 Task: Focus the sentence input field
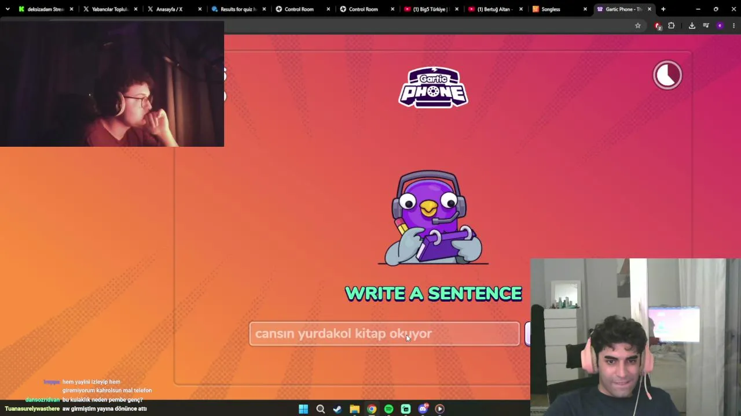click(x=384, y=333)
